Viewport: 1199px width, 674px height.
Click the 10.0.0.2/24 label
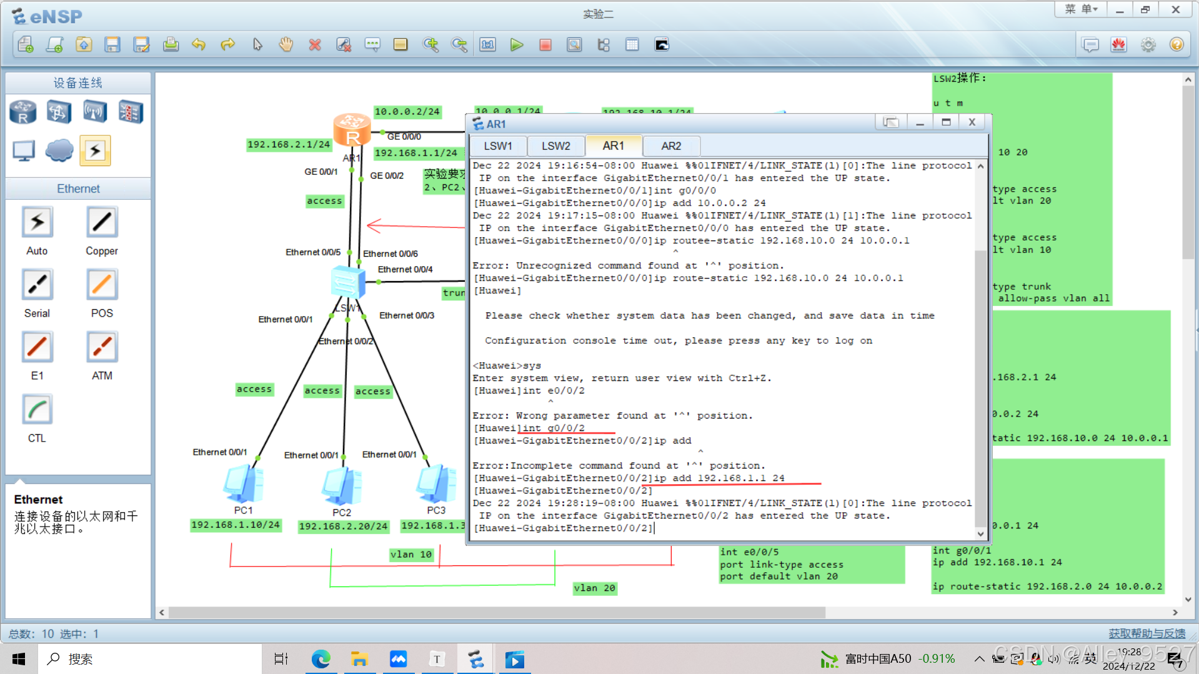coord(407,112)
